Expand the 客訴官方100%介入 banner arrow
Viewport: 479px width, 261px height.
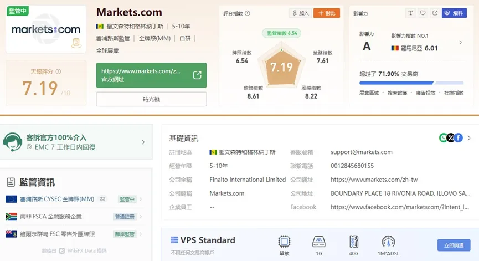(143, 142)
